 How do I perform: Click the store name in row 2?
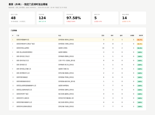[x=26, y=44]
